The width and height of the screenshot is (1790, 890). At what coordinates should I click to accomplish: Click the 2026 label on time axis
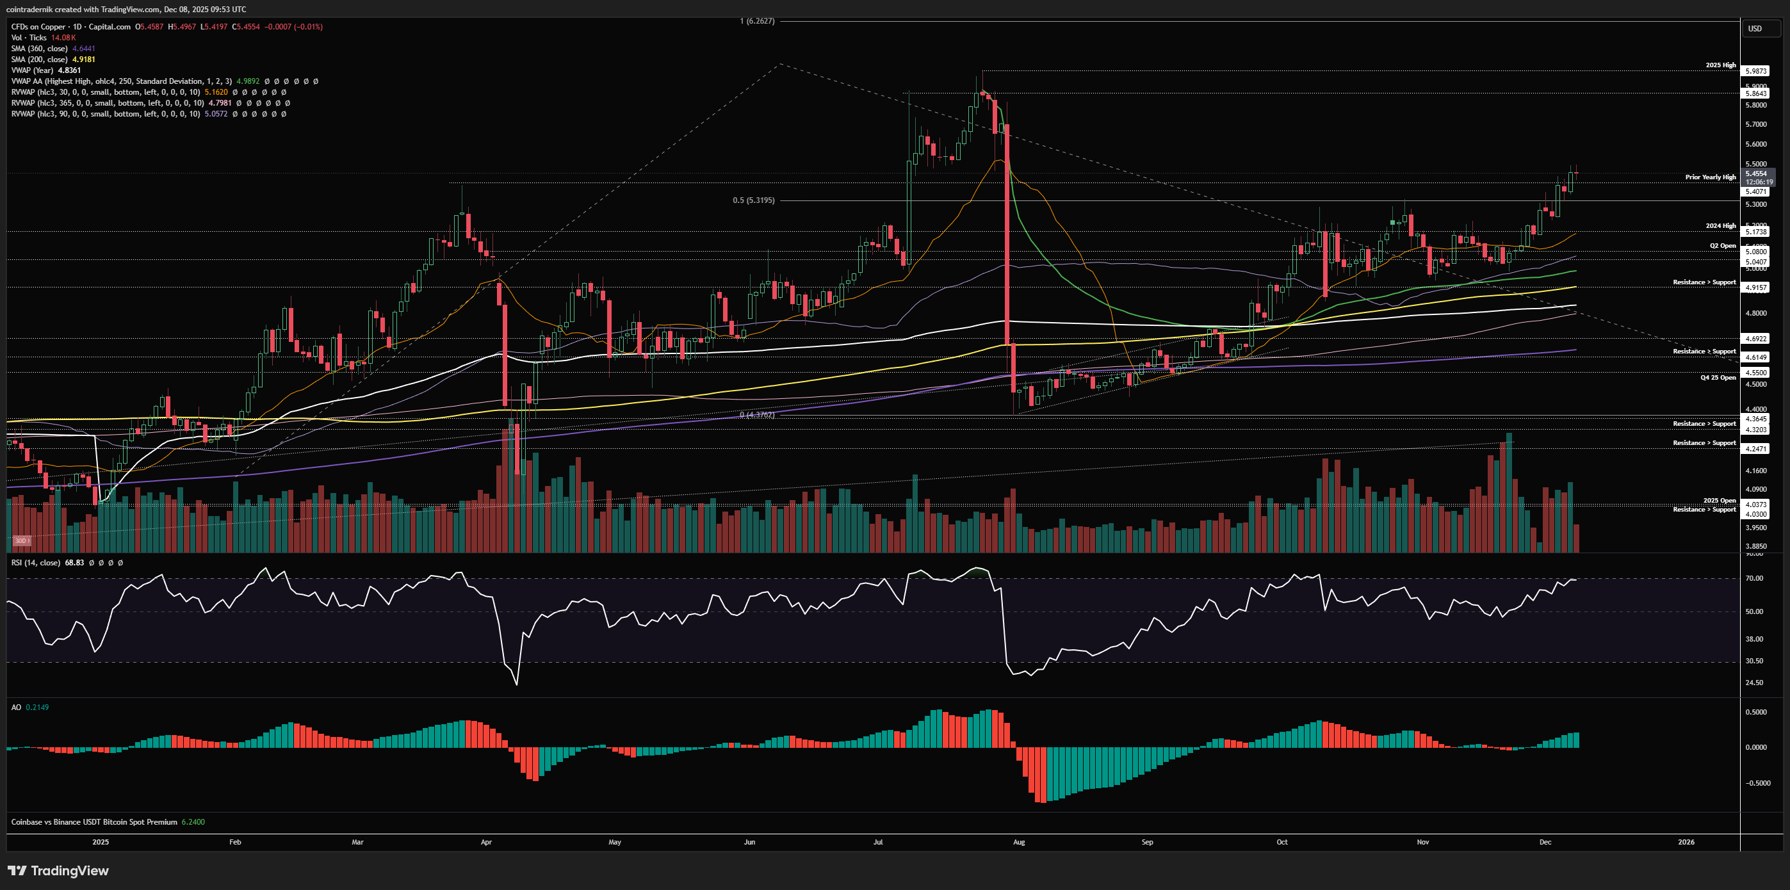1686,842
